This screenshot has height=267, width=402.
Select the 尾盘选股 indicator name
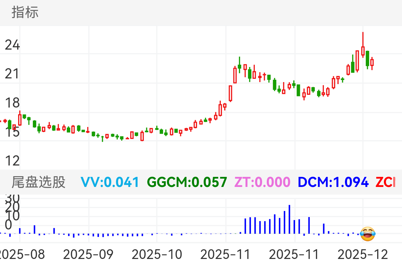pos(39,183)
